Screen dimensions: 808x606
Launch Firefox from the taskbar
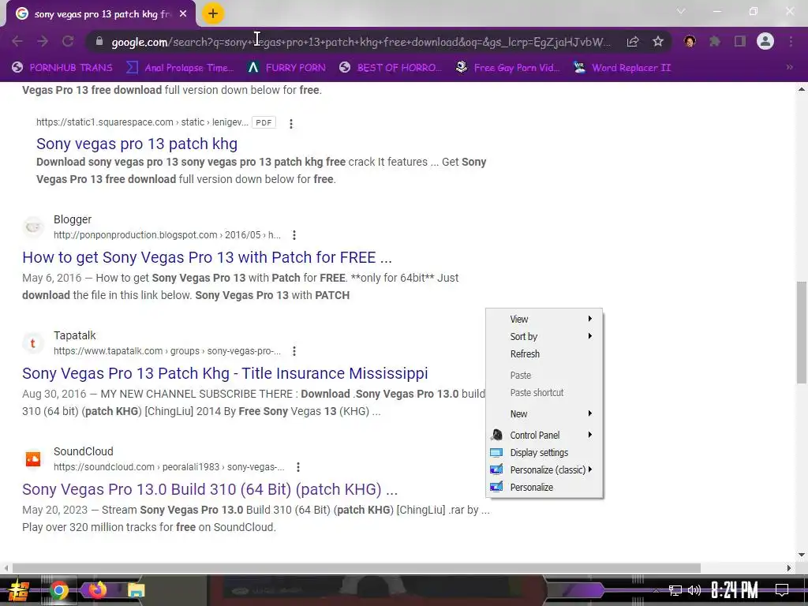[97, 590]
